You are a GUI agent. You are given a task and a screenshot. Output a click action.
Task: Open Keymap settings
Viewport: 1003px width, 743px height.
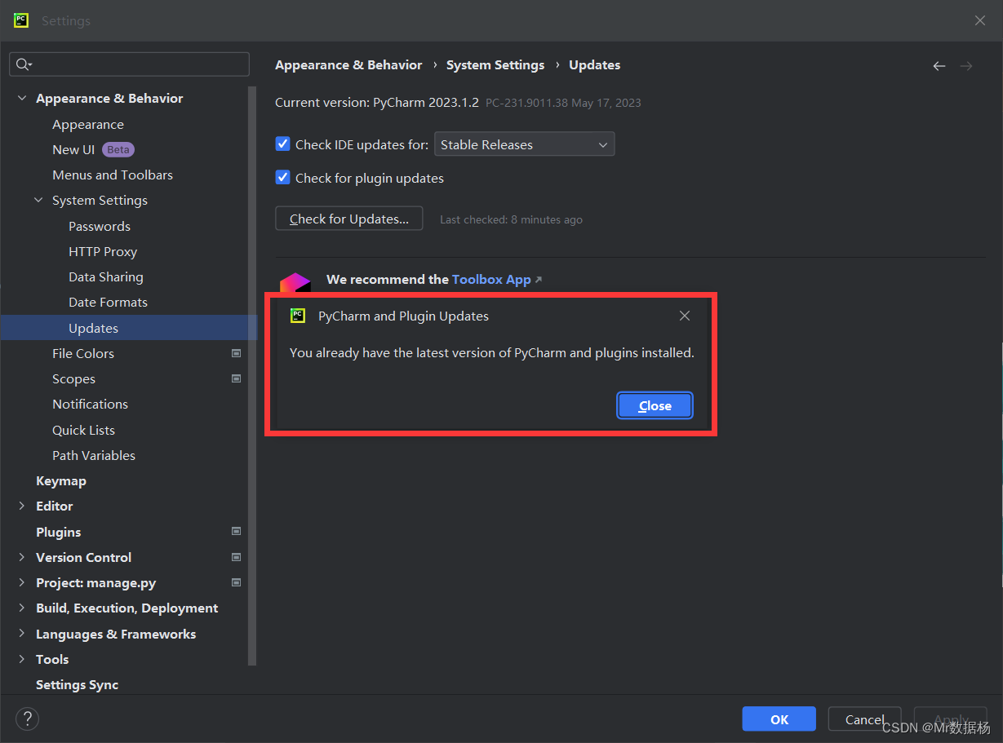(61, 480)
